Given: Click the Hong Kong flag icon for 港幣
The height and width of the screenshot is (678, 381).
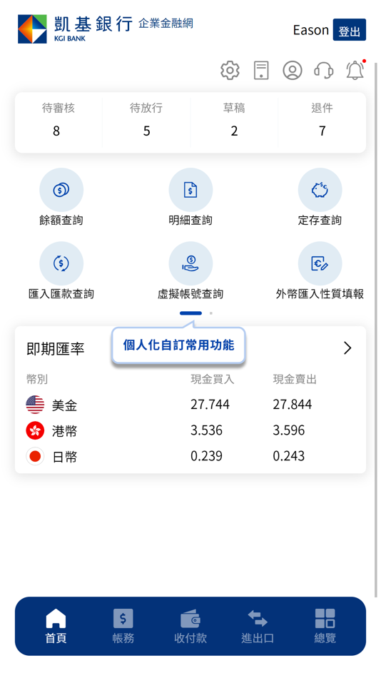Looking at the screenshot, I should 35,430.
